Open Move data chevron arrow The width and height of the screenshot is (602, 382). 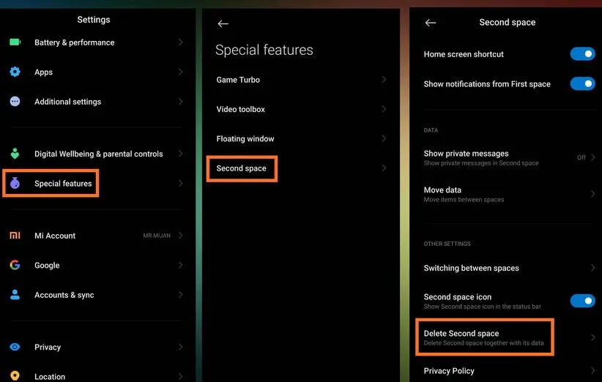pyautogui.click(x=592, y=194)
